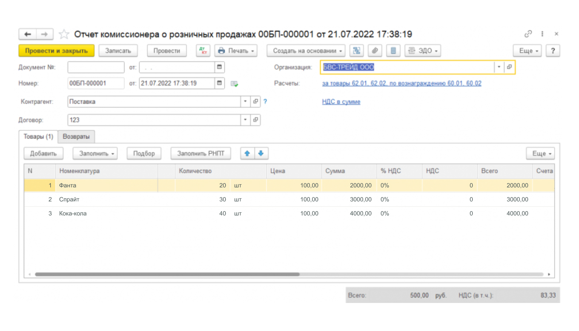Click the paperclip attached files icon
The height and width of the screenshot is (331, 579).
click(375, 51)
